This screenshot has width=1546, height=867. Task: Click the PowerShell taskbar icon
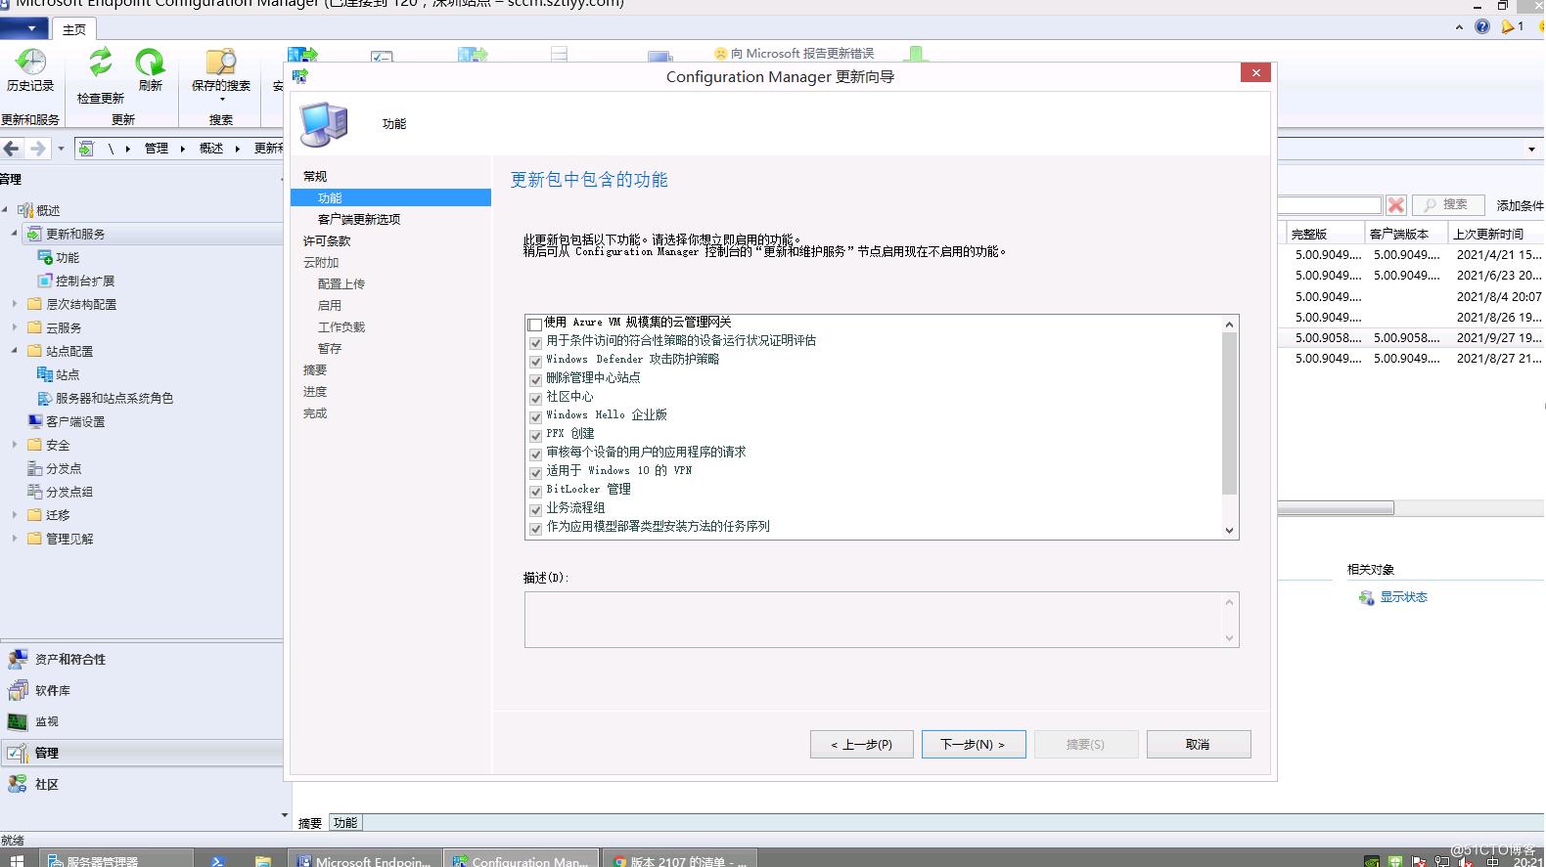(218, 861)
